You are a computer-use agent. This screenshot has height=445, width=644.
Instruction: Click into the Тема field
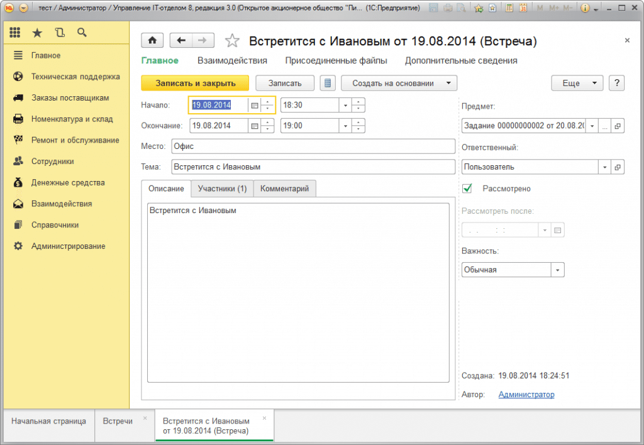313,167
